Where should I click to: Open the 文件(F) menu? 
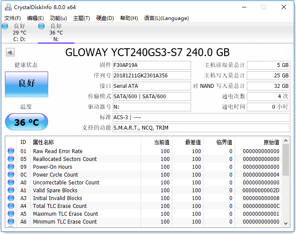[x=13, y=18]
